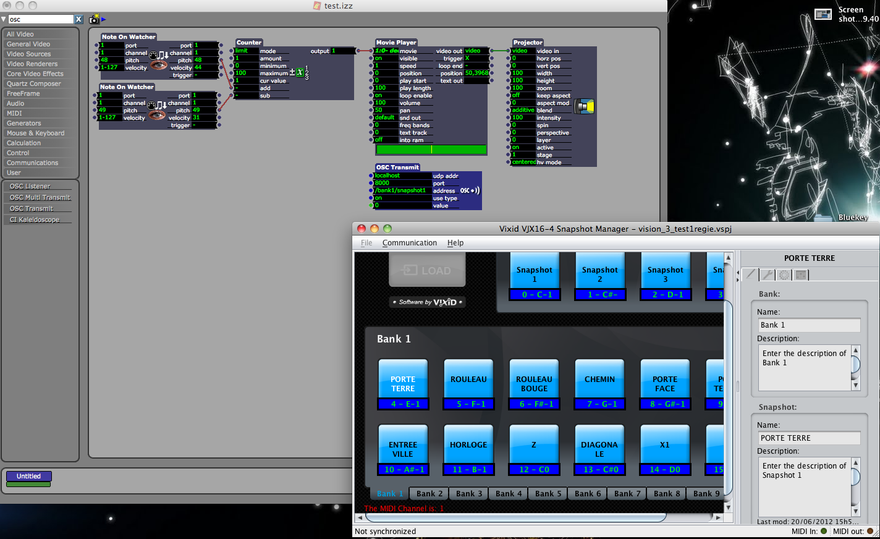880x539 pixels.
Task: Change the Projector hv mode centered value
Action: point(523,163)
